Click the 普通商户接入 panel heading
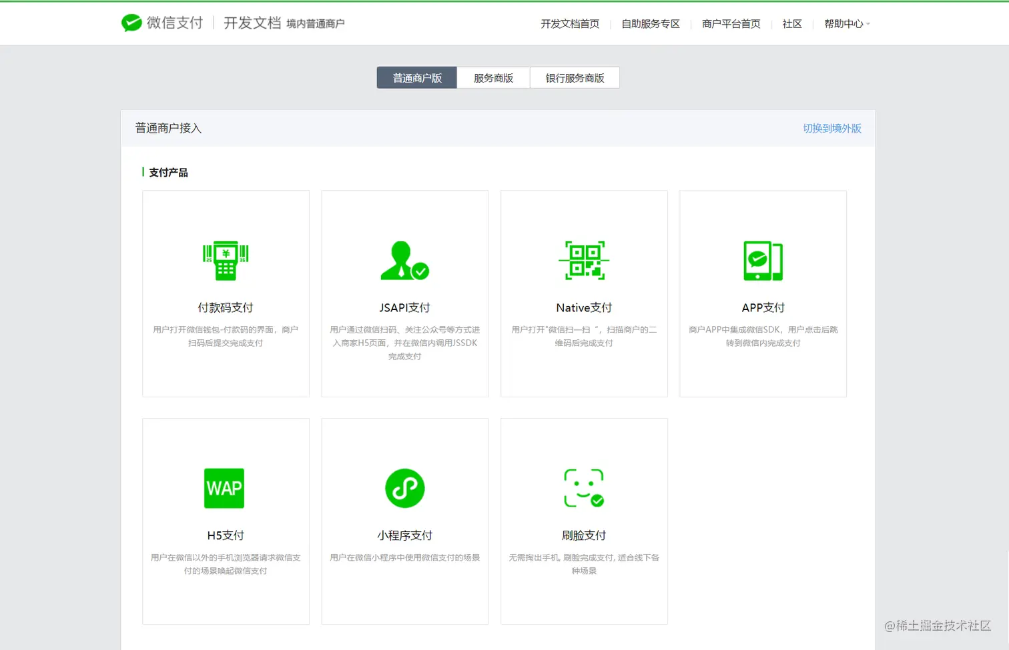This screenshot has width=1009, height=650. pos(168,128)
